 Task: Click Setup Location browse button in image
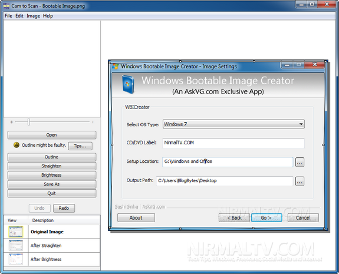299,162
